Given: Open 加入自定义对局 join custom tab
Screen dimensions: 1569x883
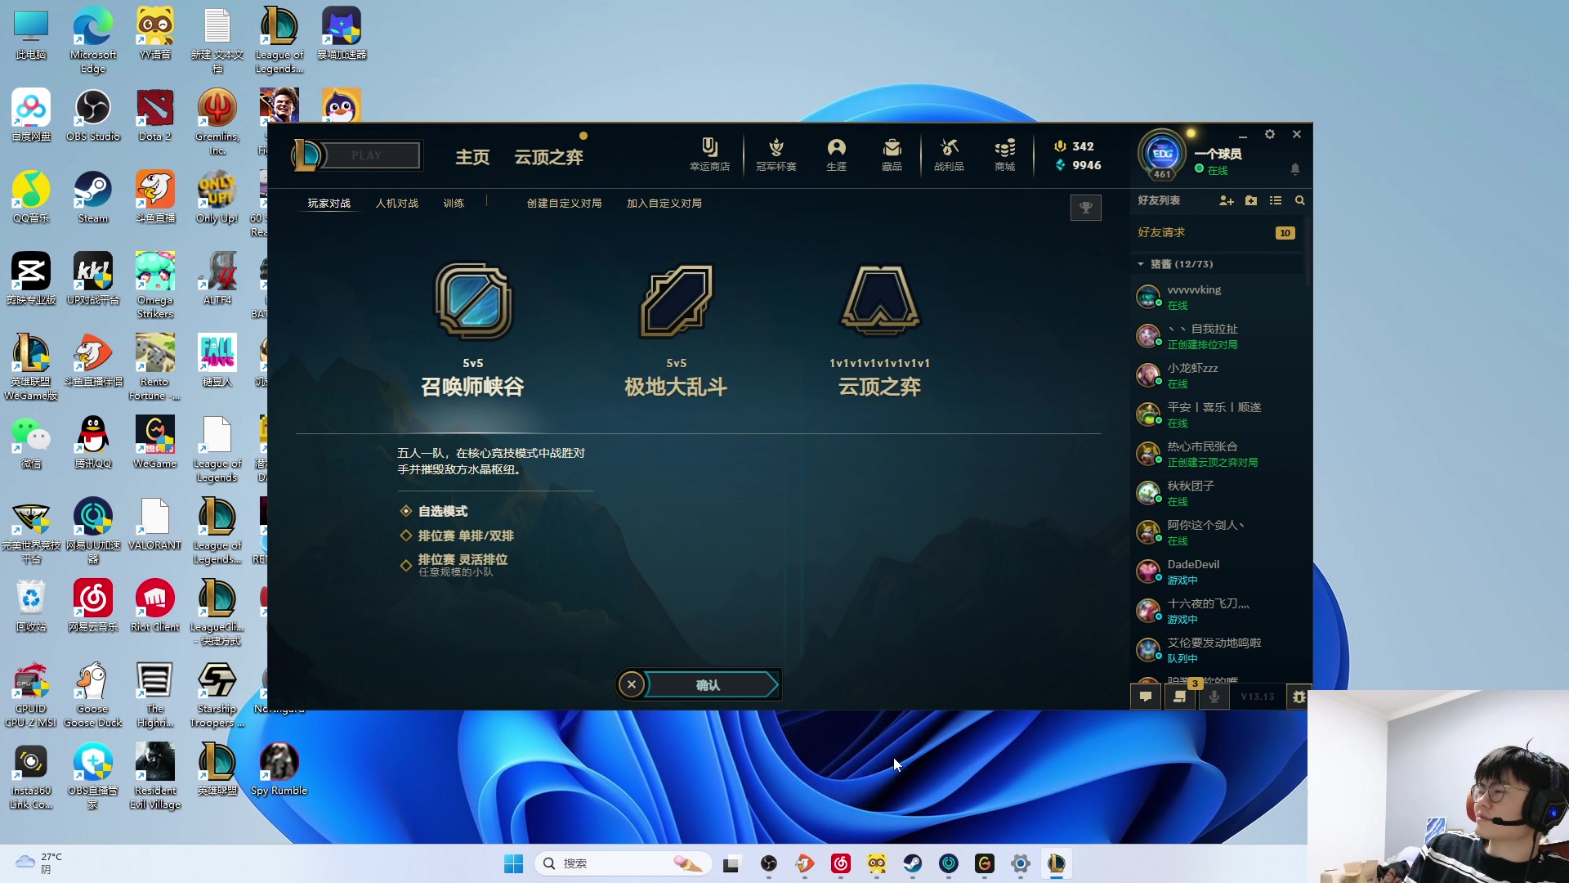Looking at the screenshot, I should 664,204.
